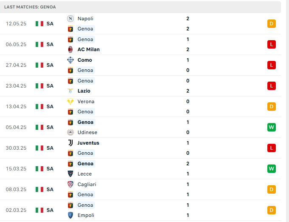Open the draw badge for Napoli match
Viewport: 289px width, 222px height.
tap(272, 24)
